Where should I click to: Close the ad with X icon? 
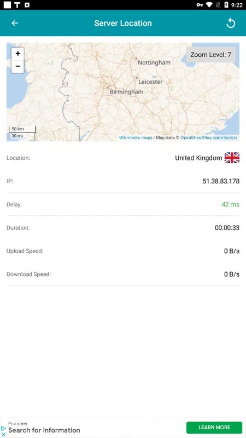[x=3, y=434]
